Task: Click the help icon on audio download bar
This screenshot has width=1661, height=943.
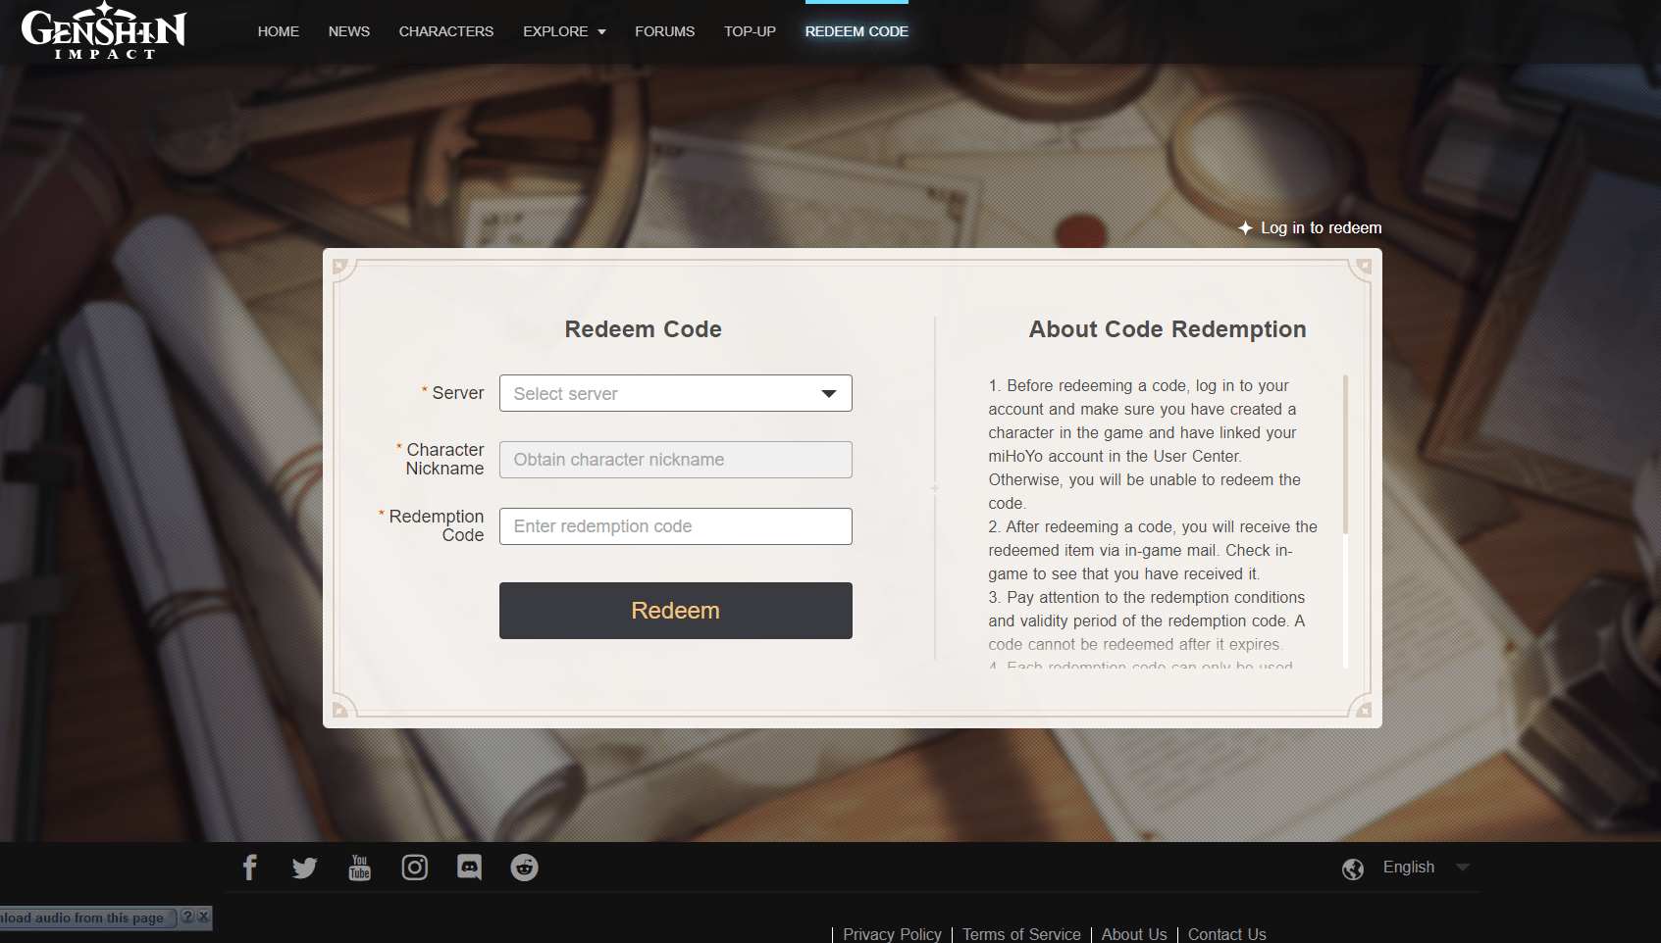Action: (x=187, y=918)
